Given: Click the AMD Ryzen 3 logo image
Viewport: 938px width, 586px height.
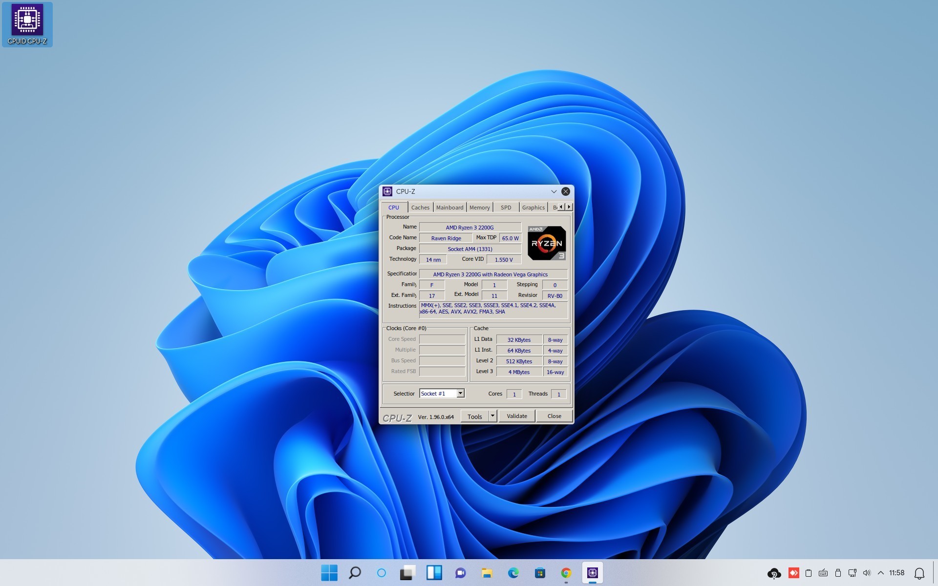Looking at the screenshot, I should pyautogui.click(x=547, y=243).
